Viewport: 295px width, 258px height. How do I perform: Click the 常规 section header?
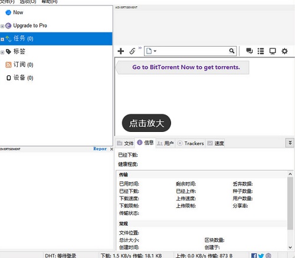tap(123, 223)
